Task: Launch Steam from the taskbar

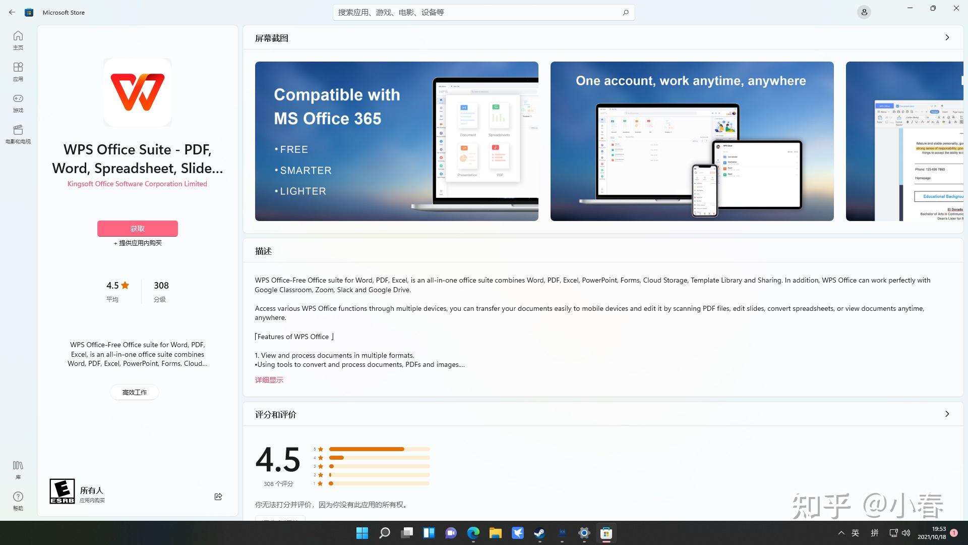Action: coord(539,533)
